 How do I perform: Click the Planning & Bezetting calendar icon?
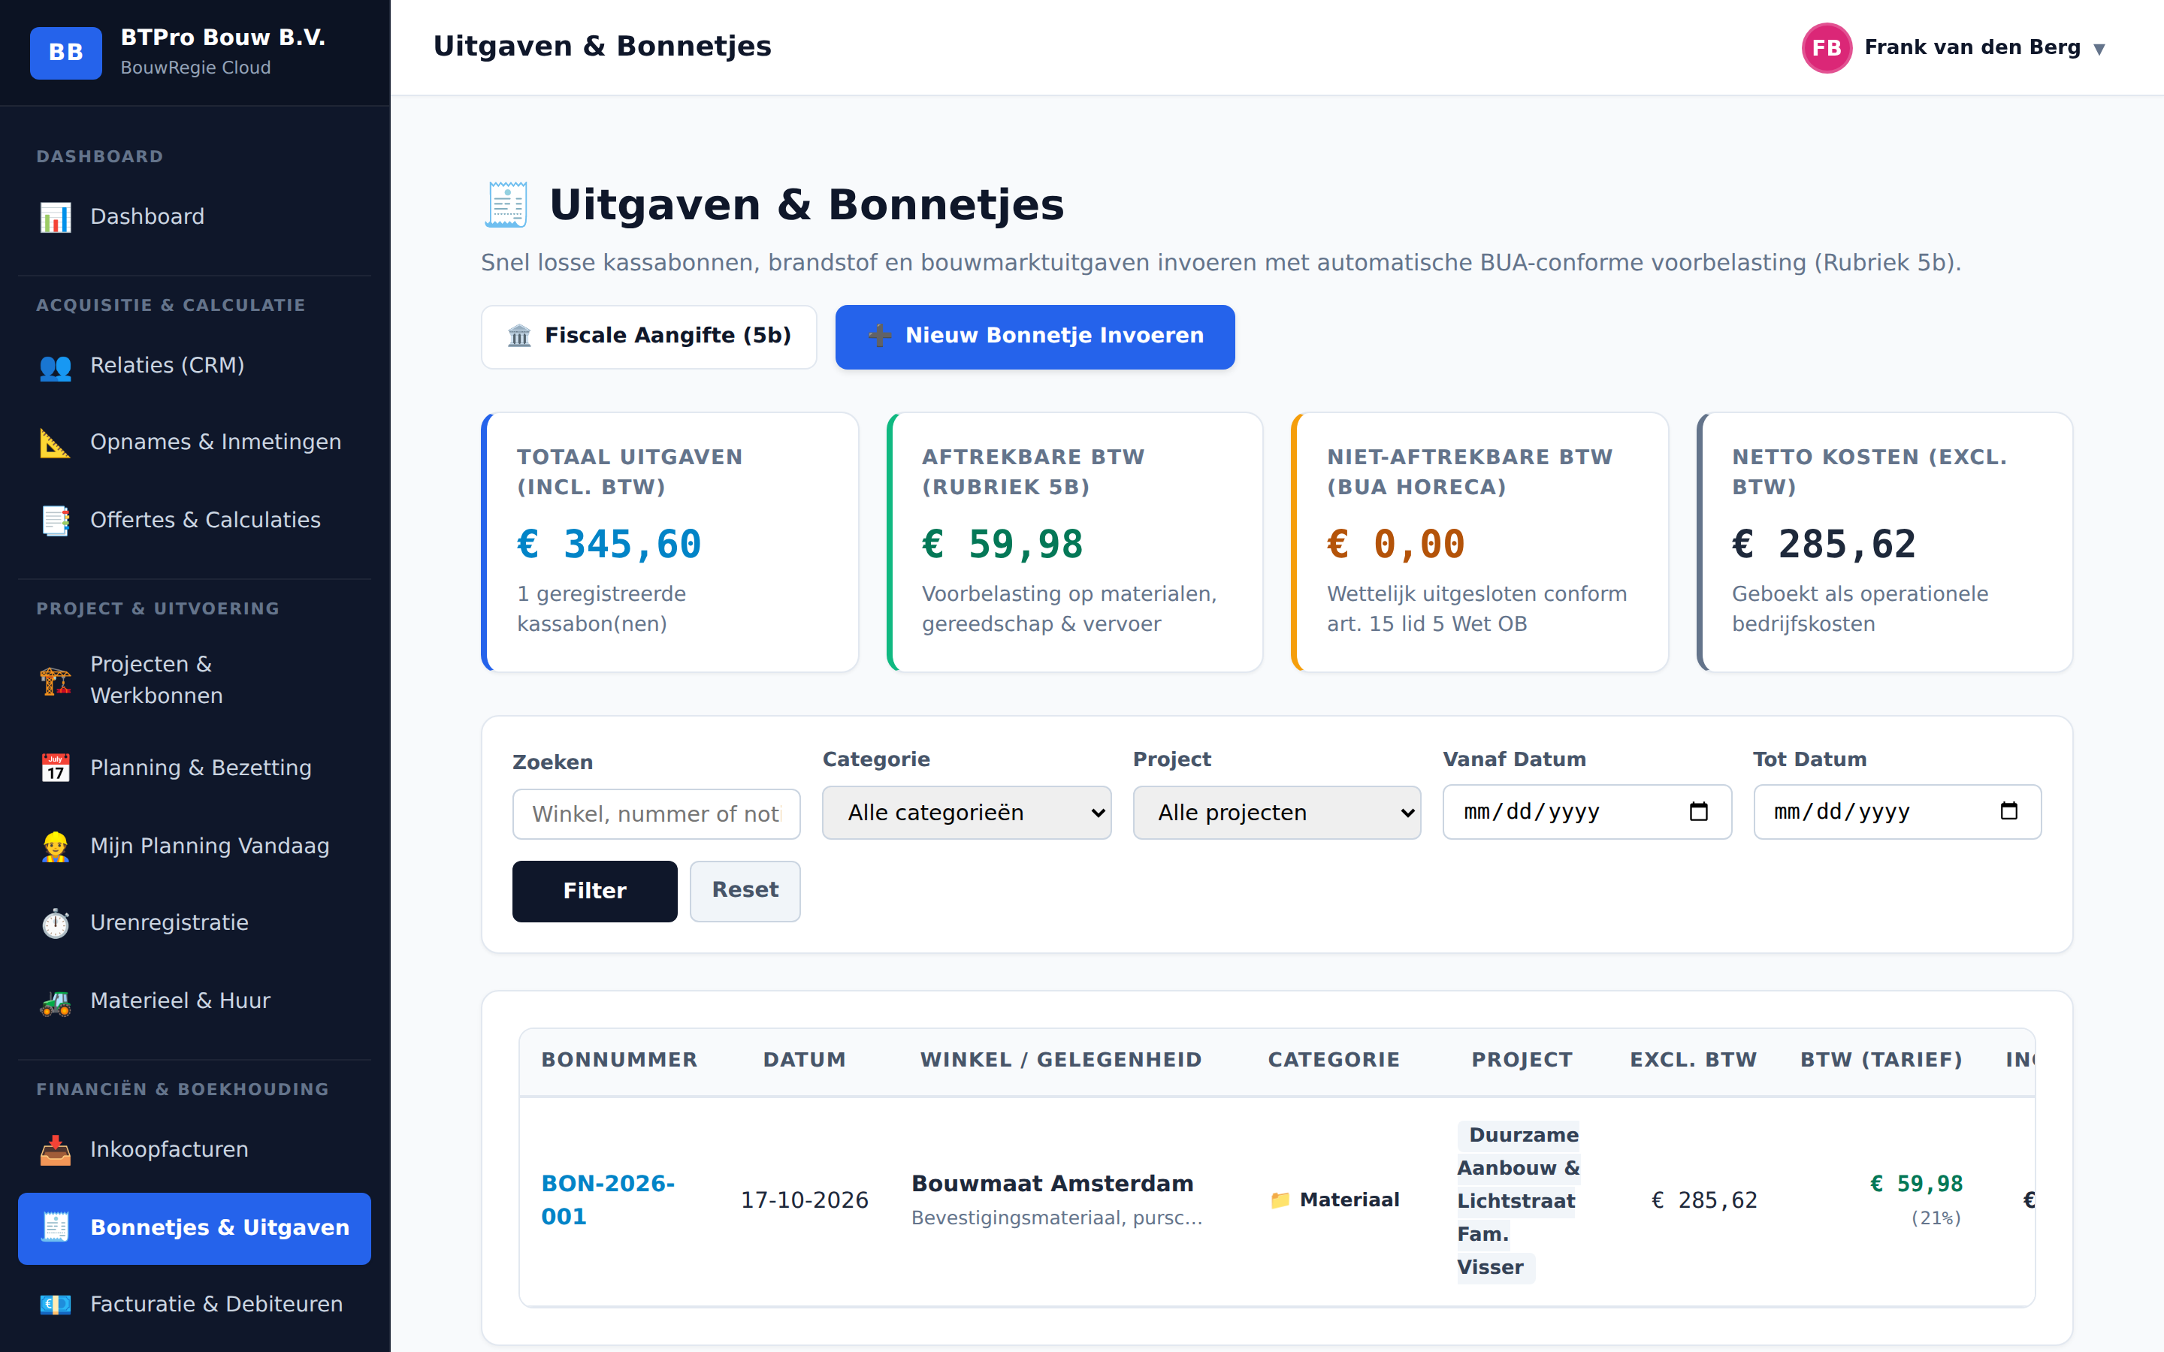coord(56,768)
